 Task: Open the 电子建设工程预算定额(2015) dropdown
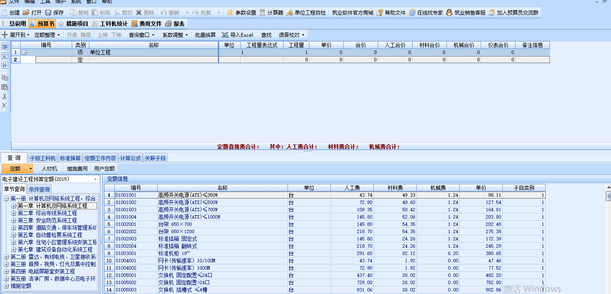96,179
